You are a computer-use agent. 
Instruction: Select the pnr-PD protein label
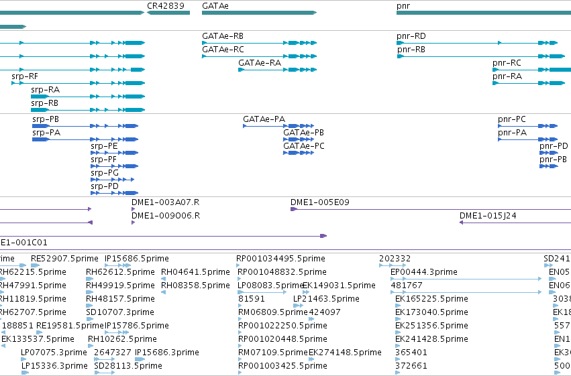pyautogui.click(x=554, y=146)
